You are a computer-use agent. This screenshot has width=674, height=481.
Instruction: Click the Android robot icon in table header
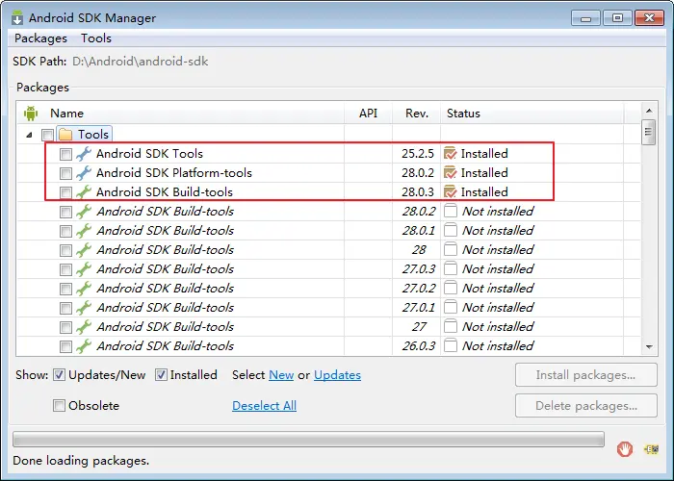click(31, 114)
